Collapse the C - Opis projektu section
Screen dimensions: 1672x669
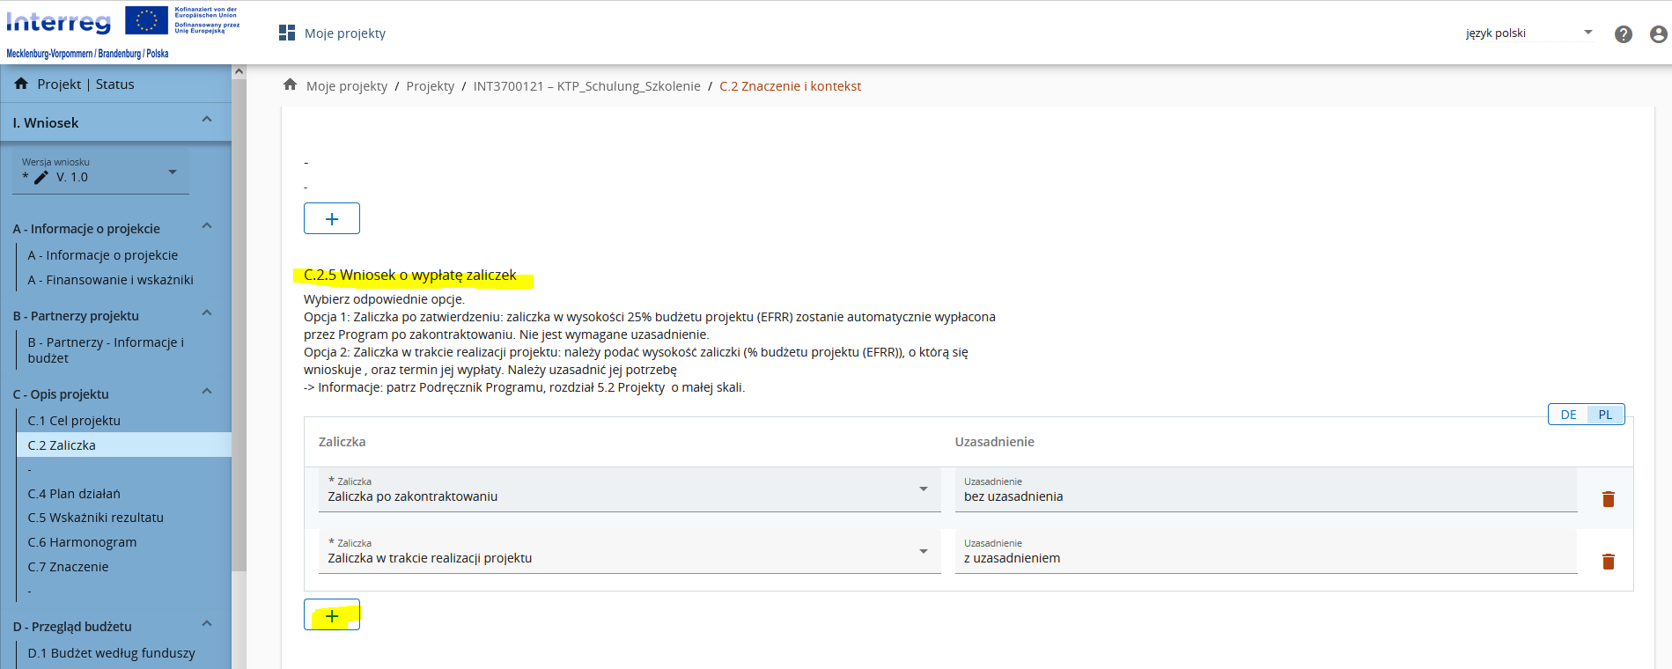(207, 392)
